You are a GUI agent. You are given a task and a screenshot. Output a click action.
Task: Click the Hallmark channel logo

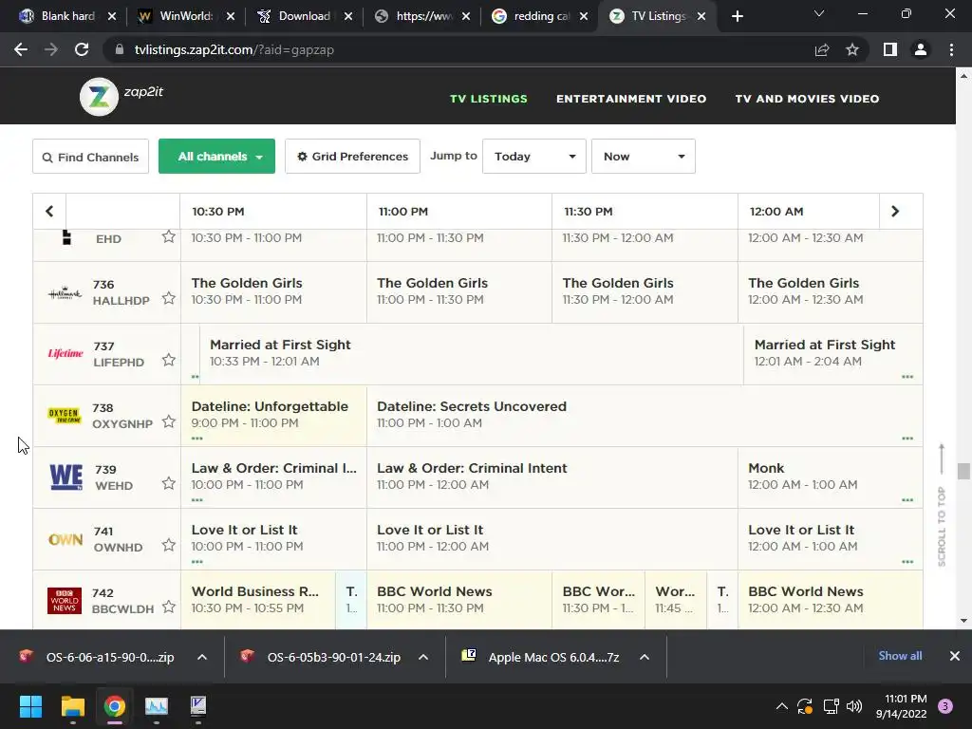coord(65,293)
